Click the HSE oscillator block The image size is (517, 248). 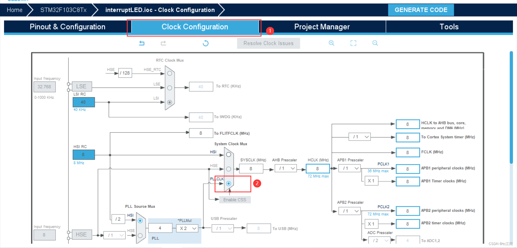click(x=82, y=235)
